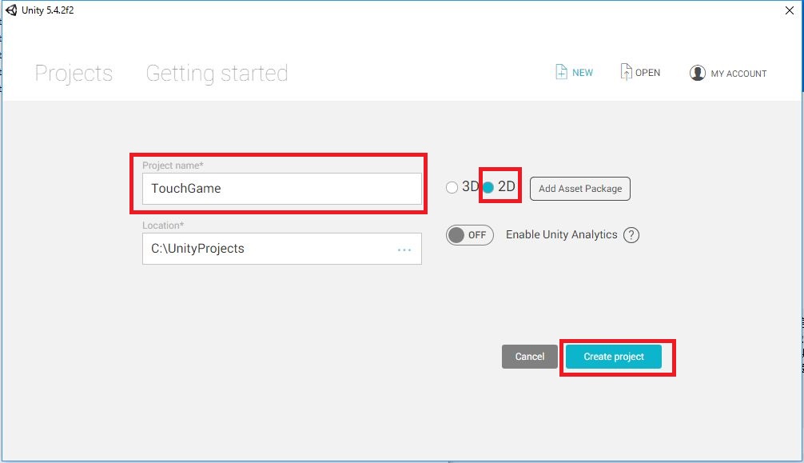Image resolution: width=804 pixels, height=463 pixels.
Task: Click the Location field with C:\UnityProjects
Action: tap(282, 249)
